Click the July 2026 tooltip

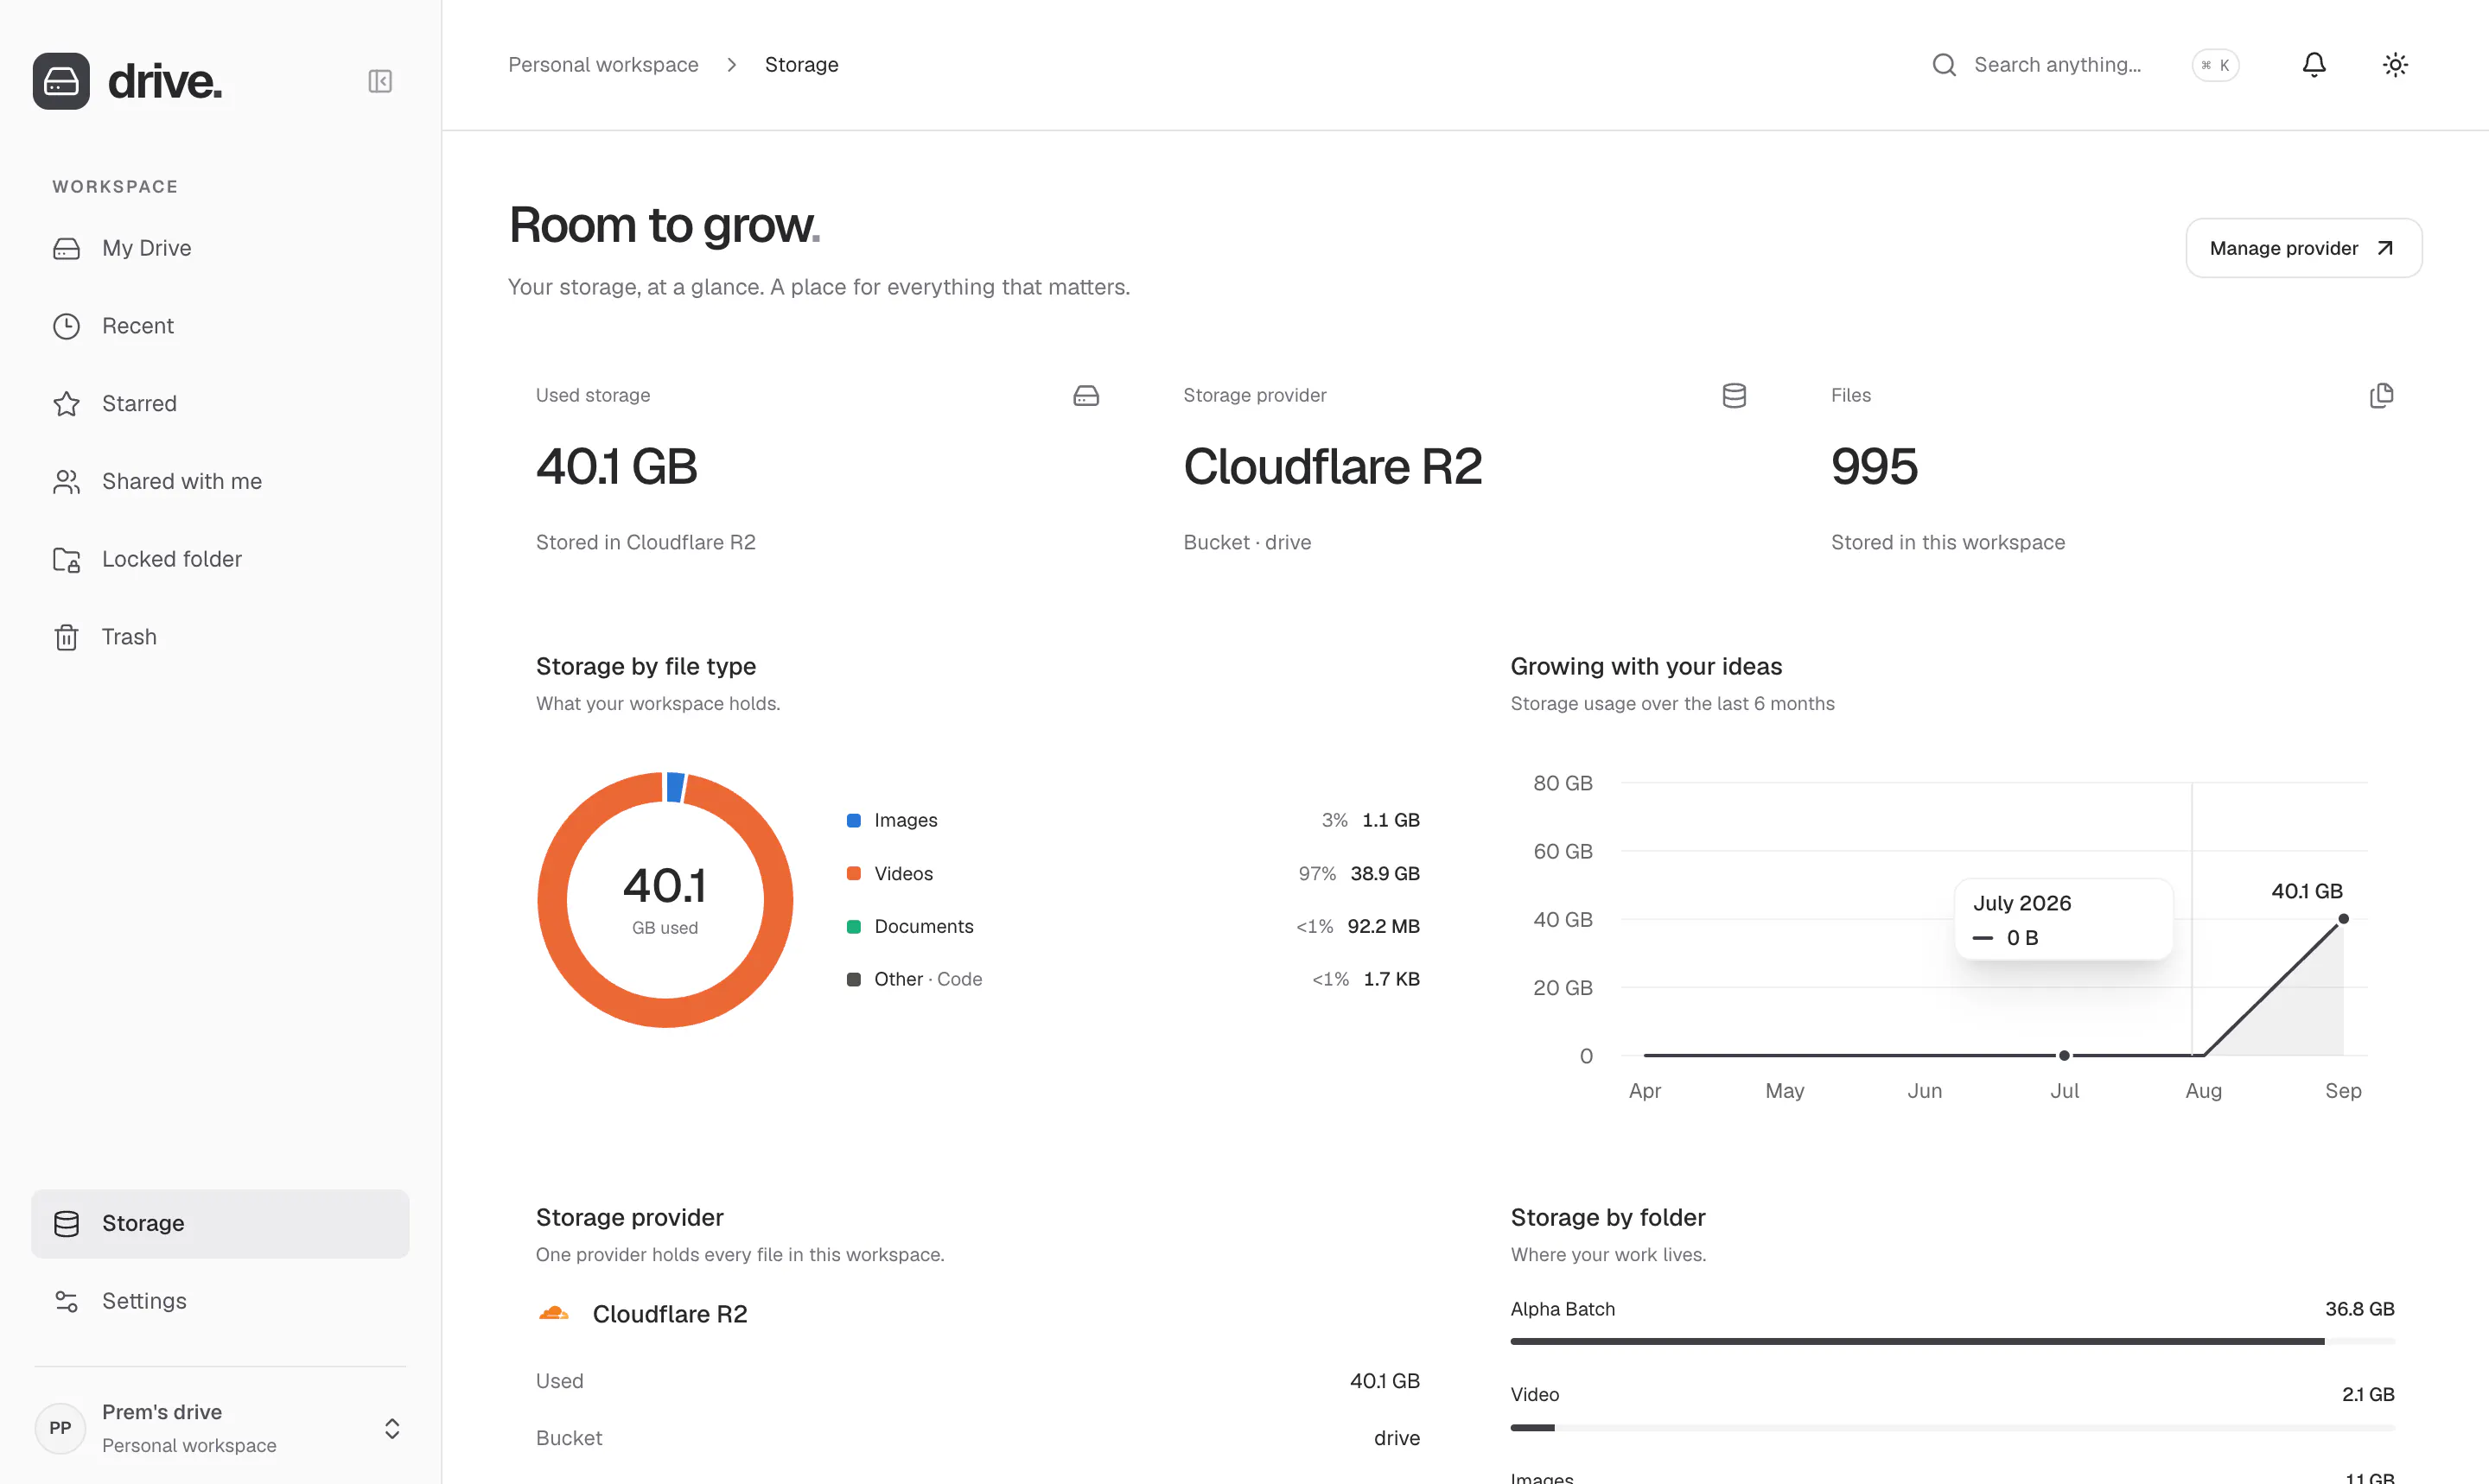pos(2063,919)
